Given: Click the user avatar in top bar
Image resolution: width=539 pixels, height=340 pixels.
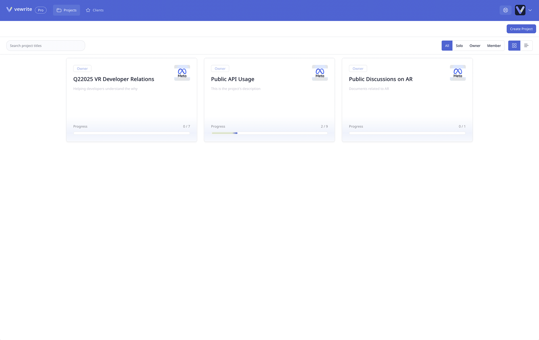Looking at the screenshot, I should pyautogui.click(x=520, y=10).
